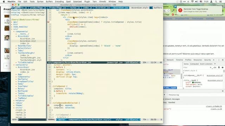Click TitleEditable link in browser page

click(197, 19)
